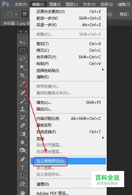Choose 剪切(T) from Edit menu
This screenshot has height=195, width=132.
[68, 44]
